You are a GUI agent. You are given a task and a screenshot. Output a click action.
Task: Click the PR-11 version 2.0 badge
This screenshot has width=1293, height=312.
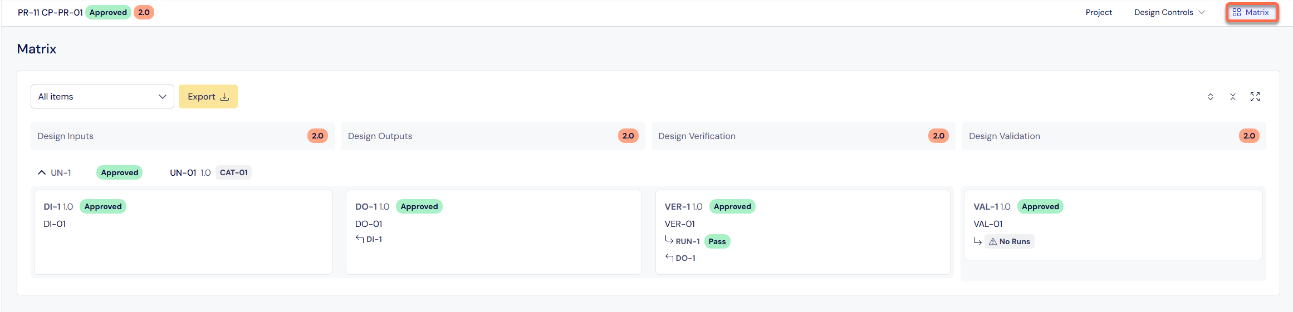[144, 12]
